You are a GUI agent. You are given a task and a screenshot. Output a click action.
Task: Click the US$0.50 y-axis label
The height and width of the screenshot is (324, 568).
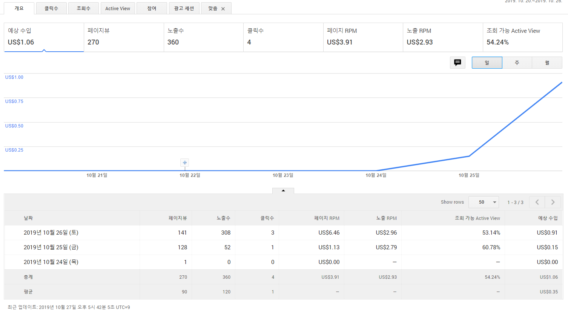[x=14, y=126]
